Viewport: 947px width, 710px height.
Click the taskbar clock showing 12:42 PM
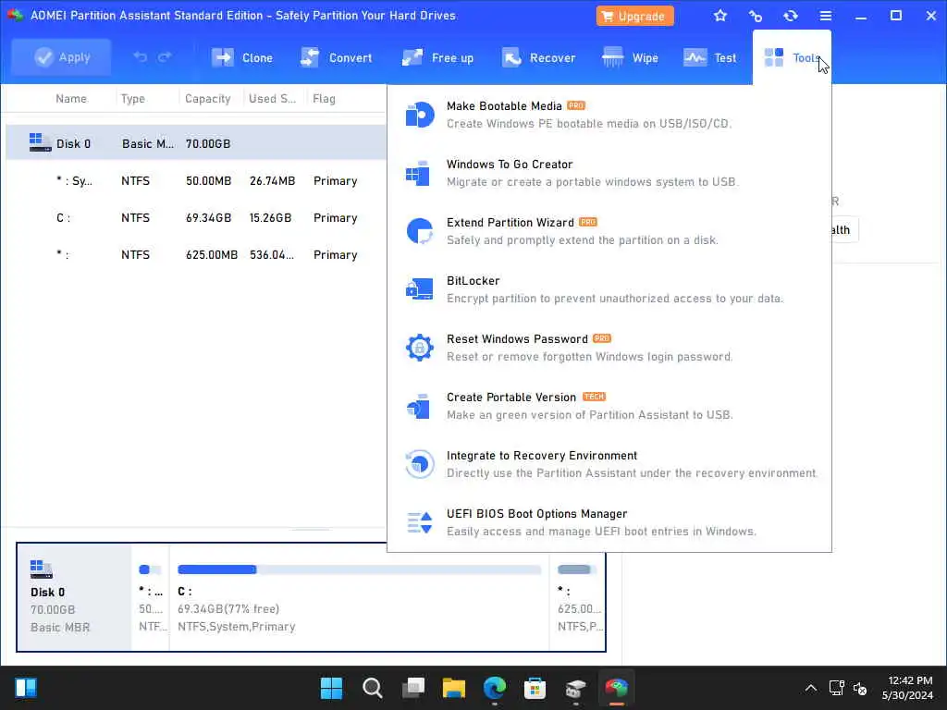(x=910, y=688)
